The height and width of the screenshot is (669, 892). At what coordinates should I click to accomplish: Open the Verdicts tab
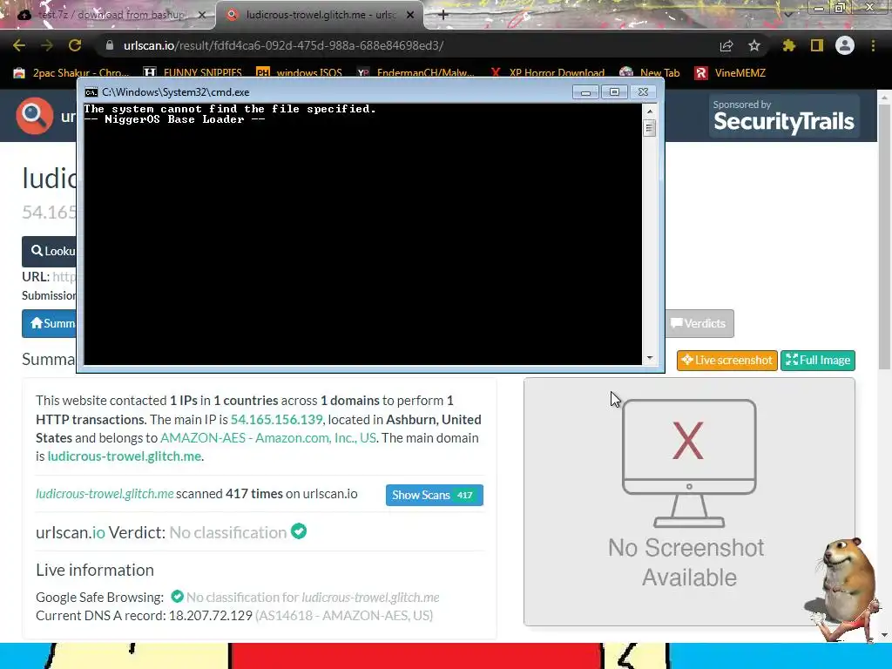tap(699, 323)
